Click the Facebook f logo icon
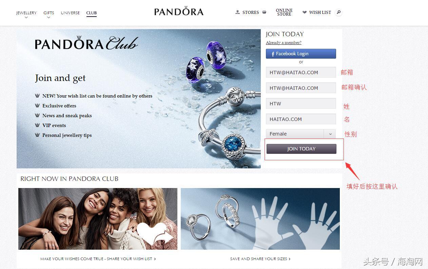The height and width of the screenshot is (269, 428). (x=273, y=54)
